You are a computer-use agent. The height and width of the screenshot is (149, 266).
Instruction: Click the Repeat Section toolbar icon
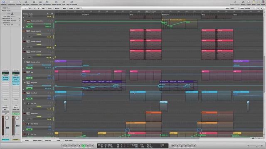pos(56,2)
